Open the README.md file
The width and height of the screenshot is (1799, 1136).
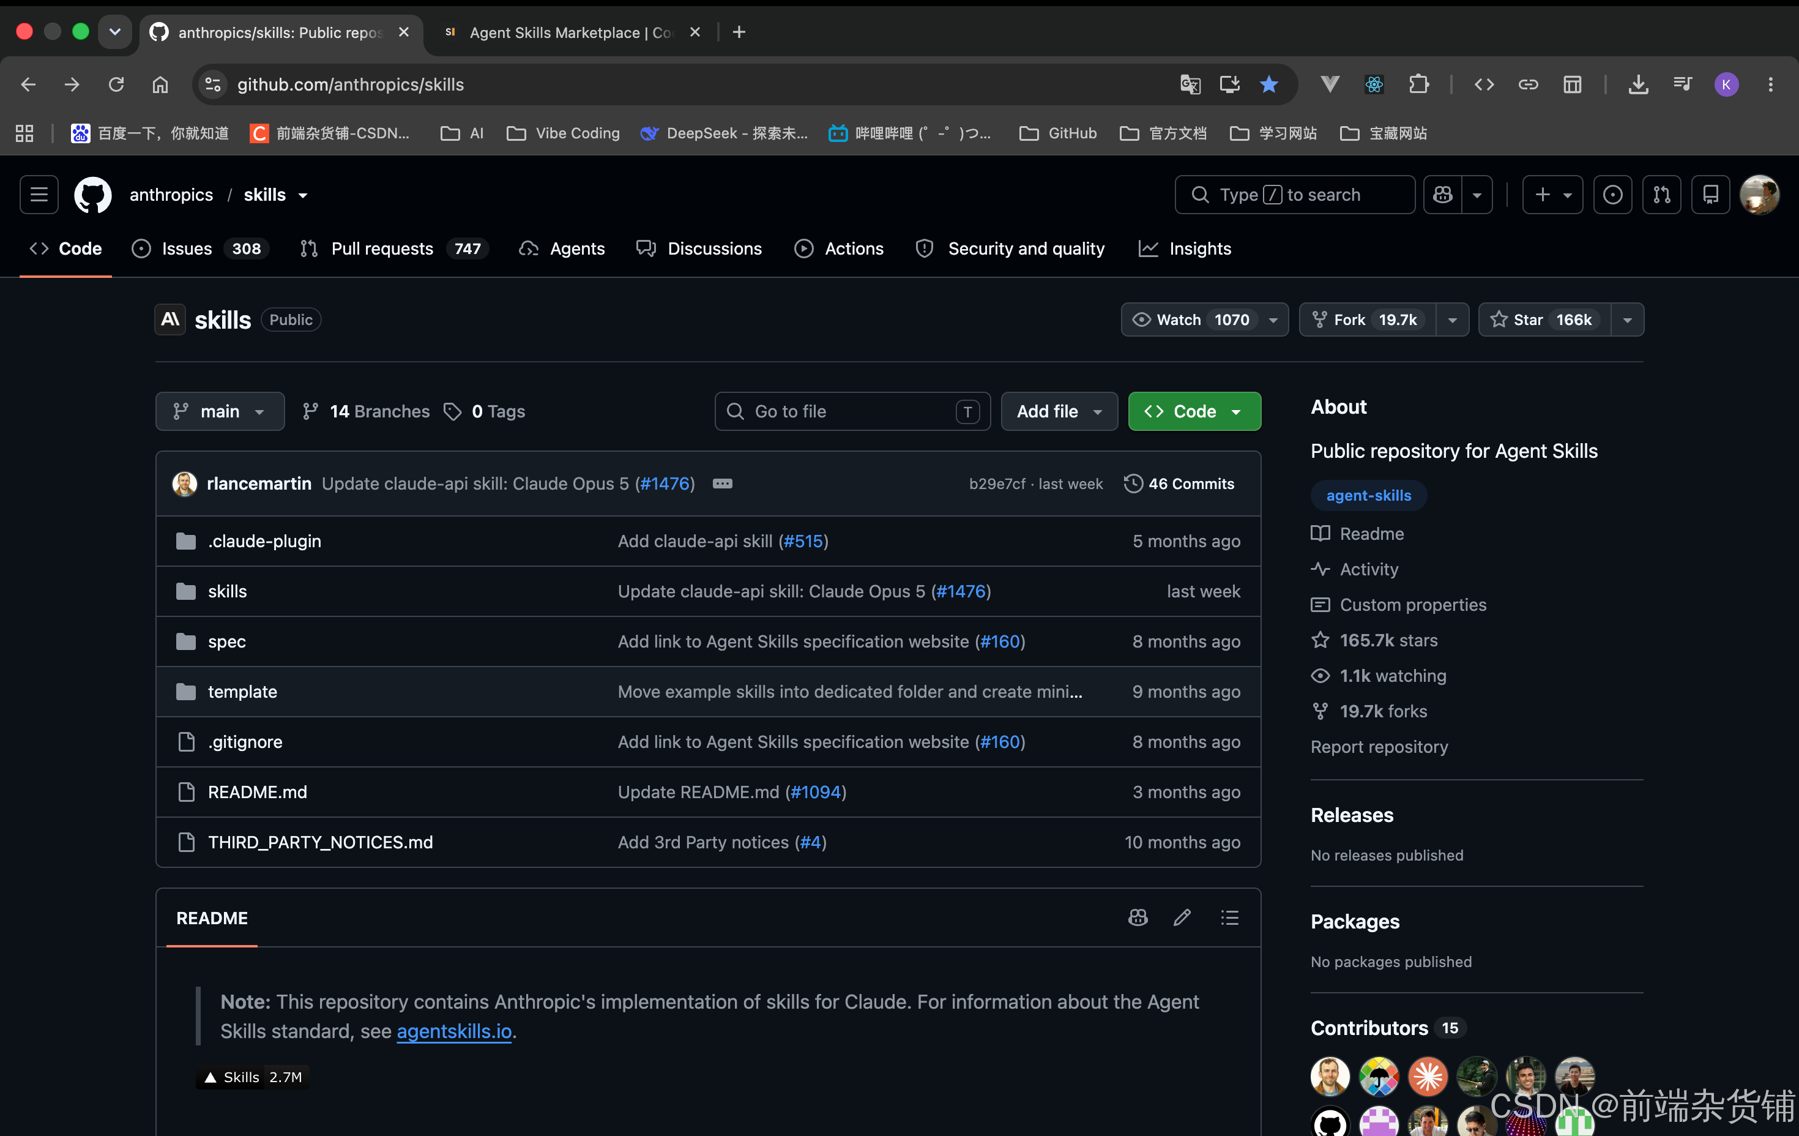click(258, 792)
